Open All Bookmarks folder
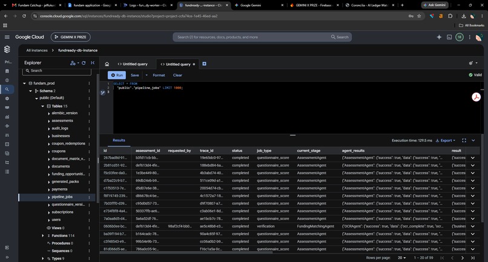This screenshot has height=262, width=488. 472,25
